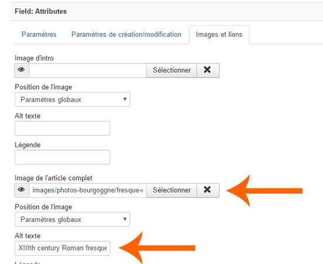The width and height of the screenshot is (323, 264).
Task: Click the intro image Légende field
Action: pyautogui.click(x=62, y=157)
